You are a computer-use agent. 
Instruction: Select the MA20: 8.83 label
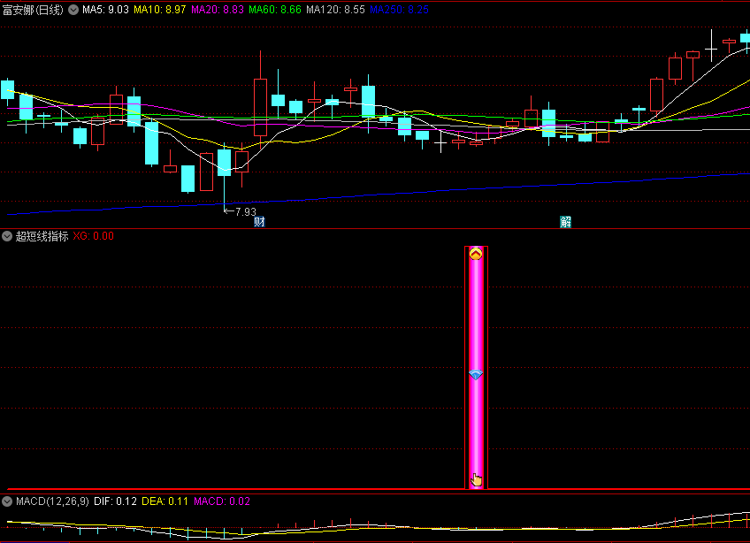pos(218,10)
